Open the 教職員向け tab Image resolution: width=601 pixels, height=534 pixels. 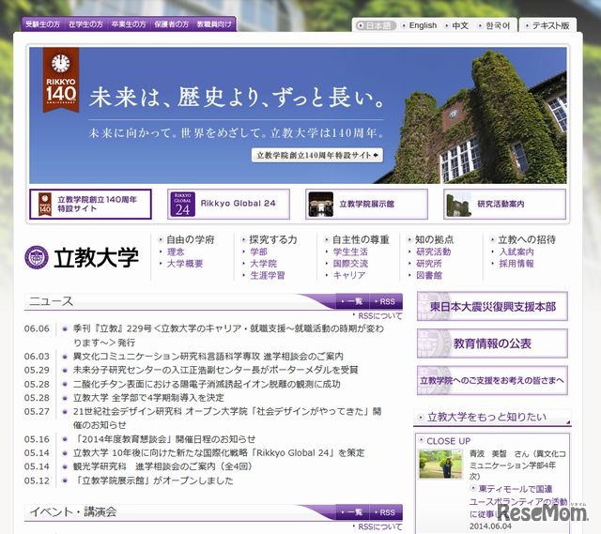pos(214,24)
